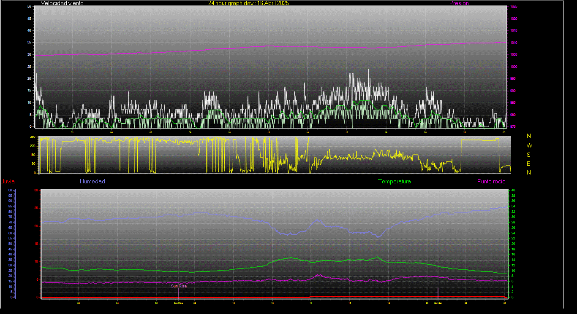This screenshot has width=577, height=314.
Task: Click the magenta "Punto rocío" legend label
Action: click(491, 181)
